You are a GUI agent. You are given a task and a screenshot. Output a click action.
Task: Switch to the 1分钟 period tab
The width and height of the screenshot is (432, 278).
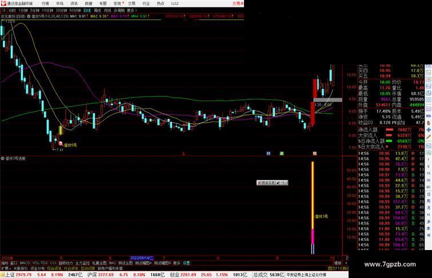click(23, 10)
